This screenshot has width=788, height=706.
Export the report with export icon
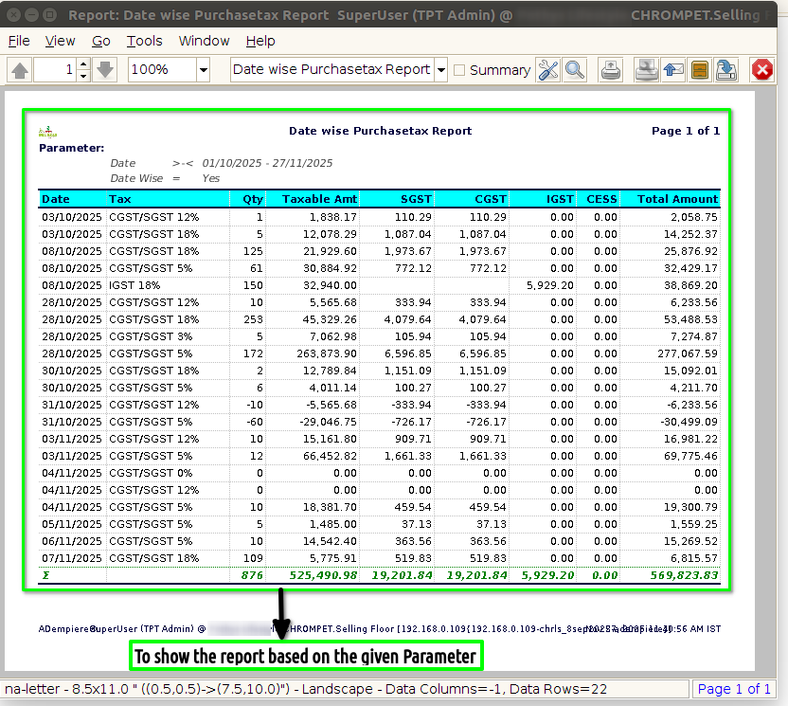coord(726,70)
